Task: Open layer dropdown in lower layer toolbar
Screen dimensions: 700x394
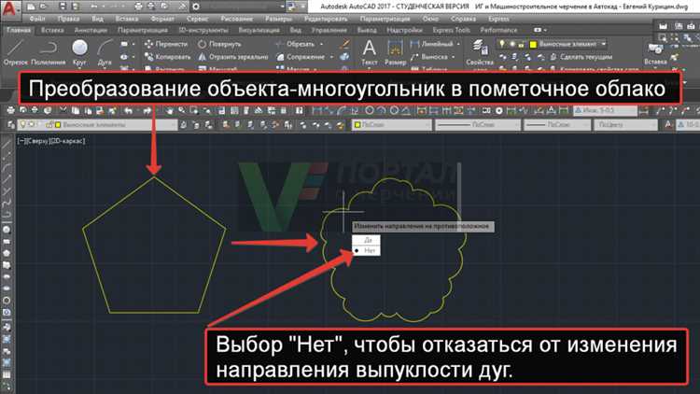Action: (x=174, y=124)
